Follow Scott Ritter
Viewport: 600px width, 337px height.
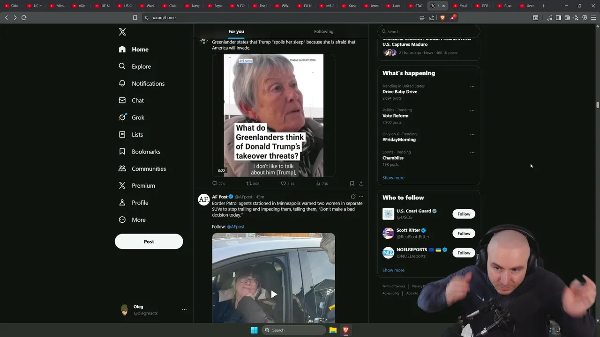point(464,233)
